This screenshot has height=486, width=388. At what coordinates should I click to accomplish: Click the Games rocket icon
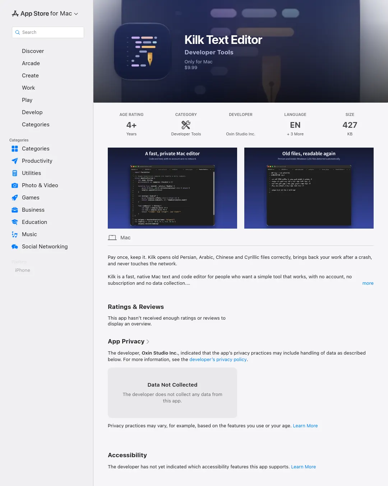pyautogui.click(x=15, y=198)
